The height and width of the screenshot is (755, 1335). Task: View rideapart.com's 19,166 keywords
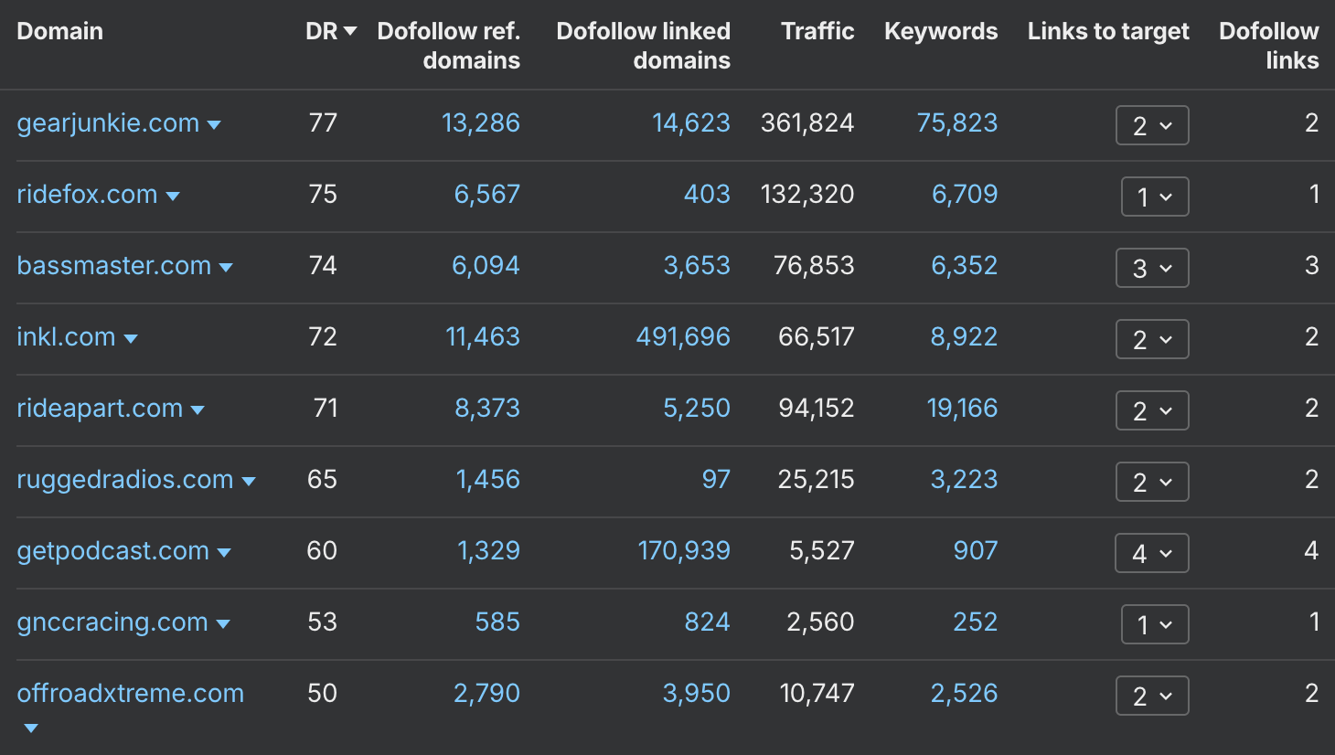962,409
